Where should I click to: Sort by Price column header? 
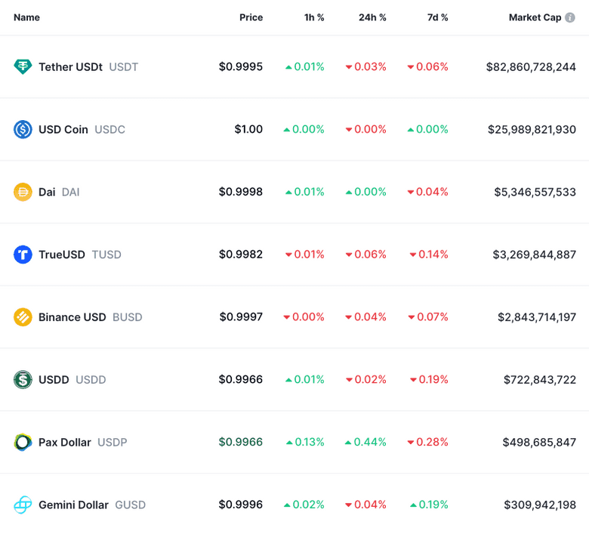[251, 17]
